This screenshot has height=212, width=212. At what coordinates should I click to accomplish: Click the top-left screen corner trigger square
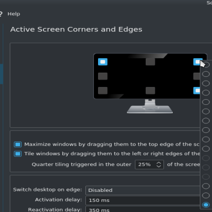pyautogui.click(x=103, y=62)
